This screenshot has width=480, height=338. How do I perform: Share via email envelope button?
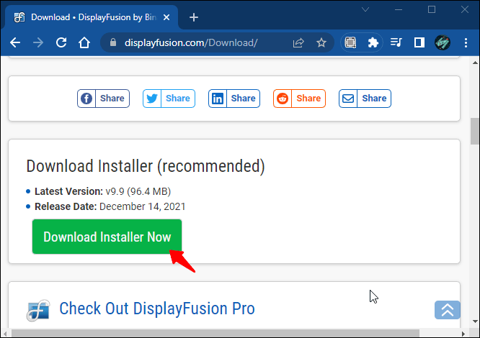pyautogui.click(x=365, y=99)
